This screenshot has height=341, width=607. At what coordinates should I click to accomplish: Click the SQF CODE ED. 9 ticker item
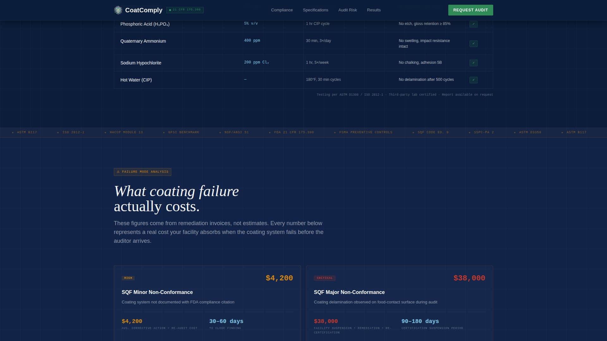coord(432,132)
